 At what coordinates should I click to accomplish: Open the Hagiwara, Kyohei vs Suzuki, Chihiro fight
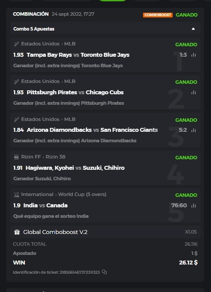(x=75, y=168)
